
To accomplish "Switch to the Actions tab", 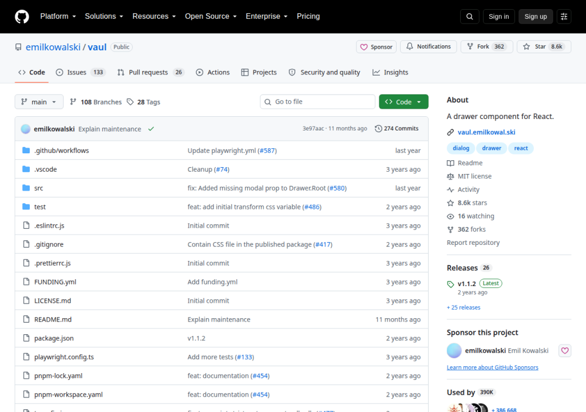I will click(213, 72).
